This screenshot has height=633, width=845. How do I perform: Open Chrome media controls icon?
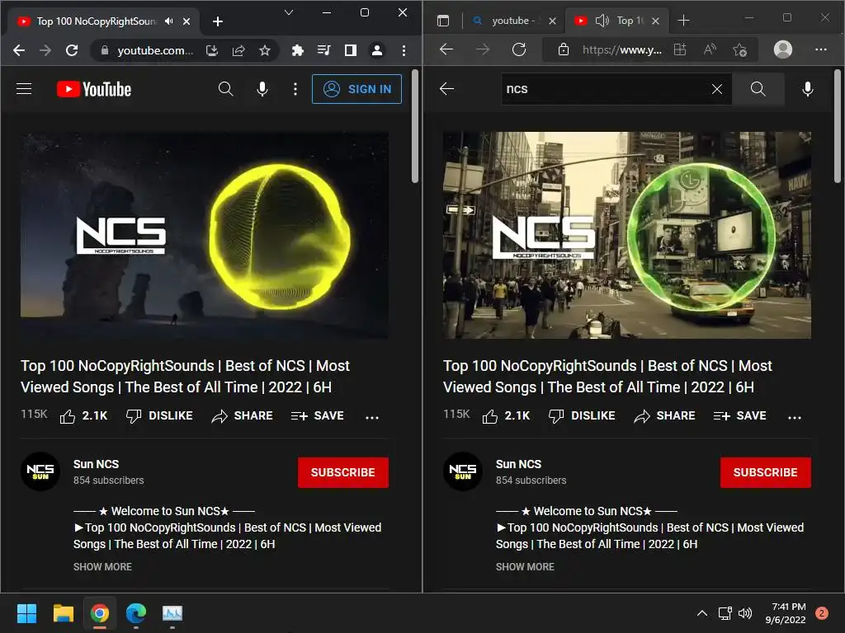click(x=323, y=50)
